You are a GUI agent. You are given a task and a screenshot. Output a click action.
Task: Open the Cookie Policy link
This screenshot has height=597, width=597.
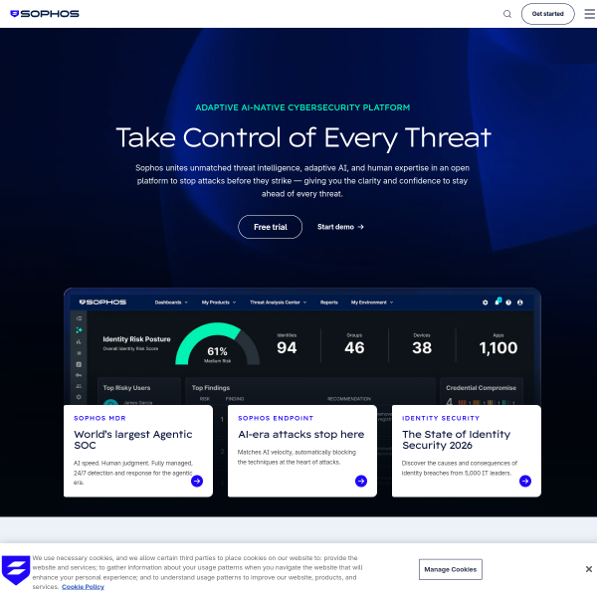pyautogui.click(x=83, y=587)
